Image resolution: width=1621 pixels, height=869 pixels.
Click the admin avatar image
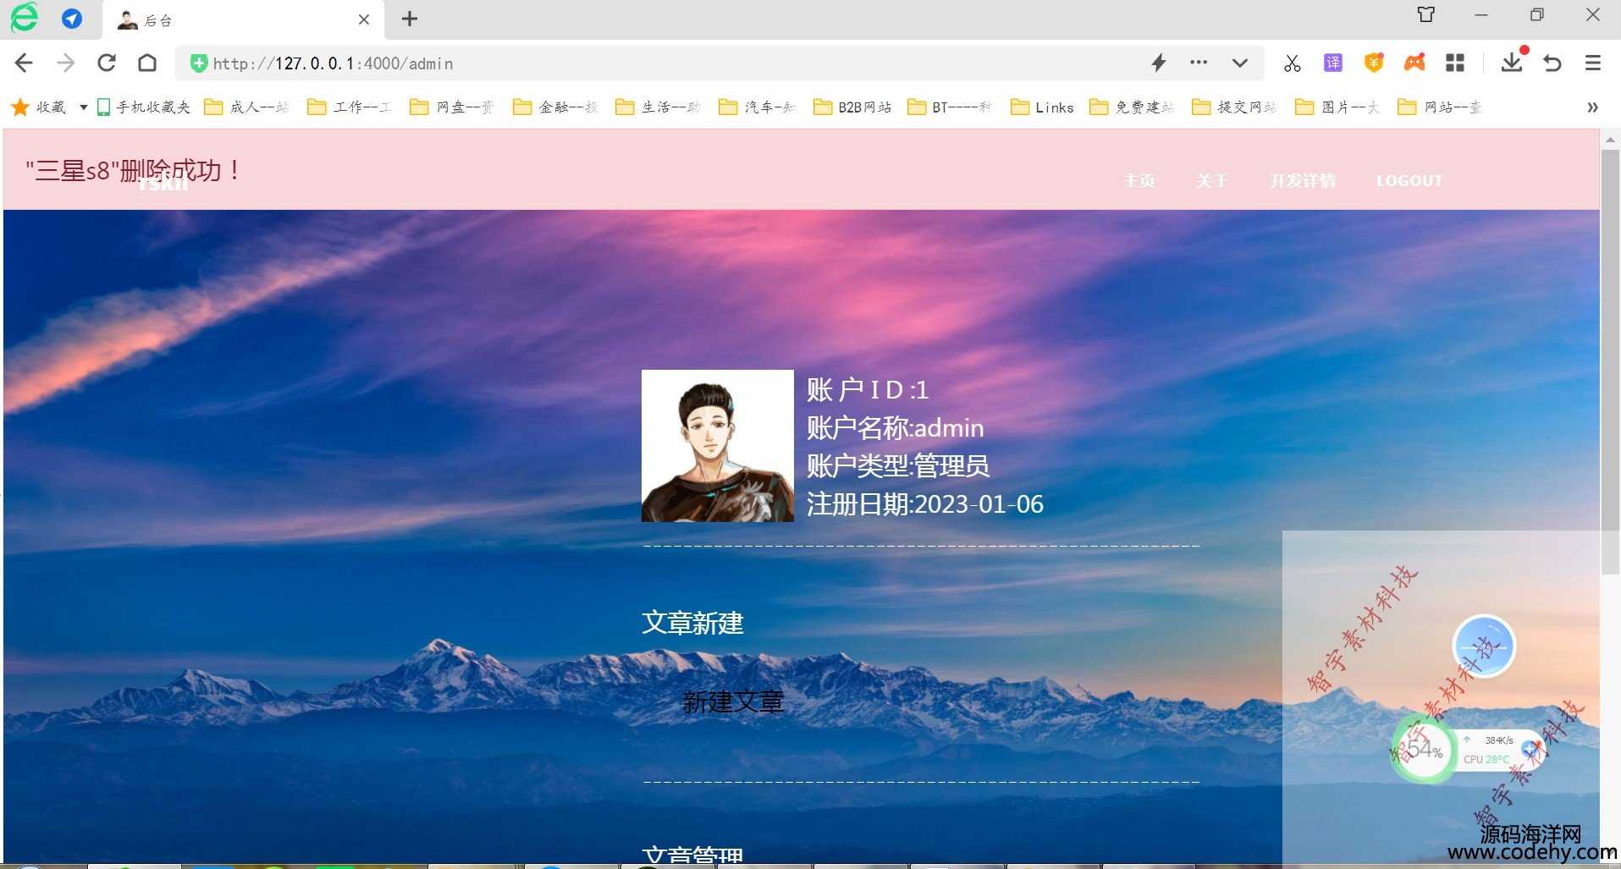(x=718, y=446)
